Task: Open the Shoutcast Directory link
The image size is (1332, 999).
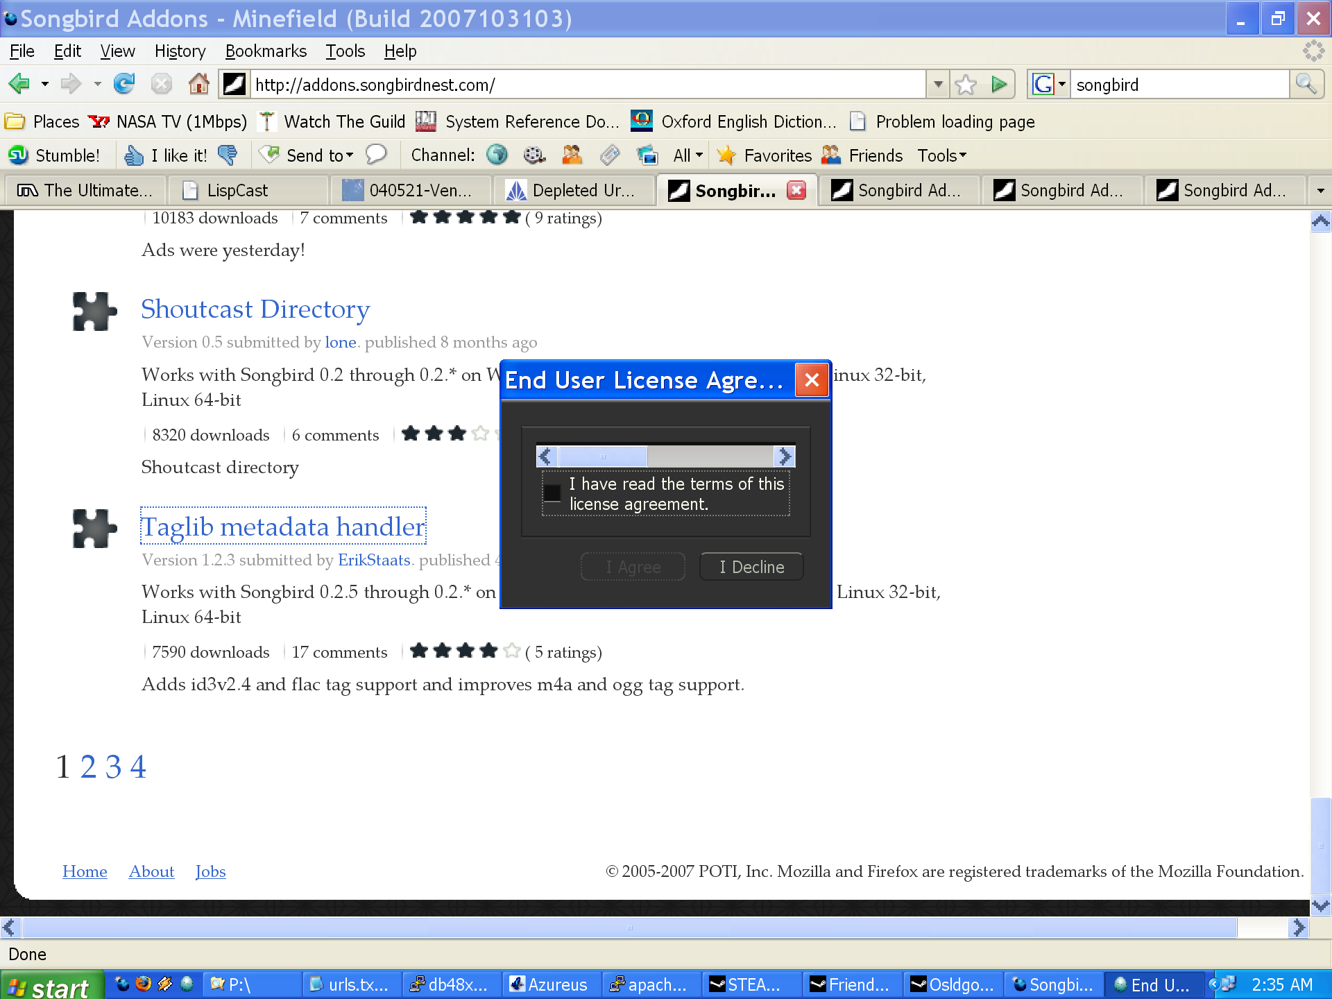Action: point(255,309)
